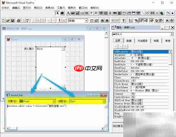Toggle the Button Lock padlock
Image resolution: width=176 pixels, height=137 pixels.
pos(172,13)
